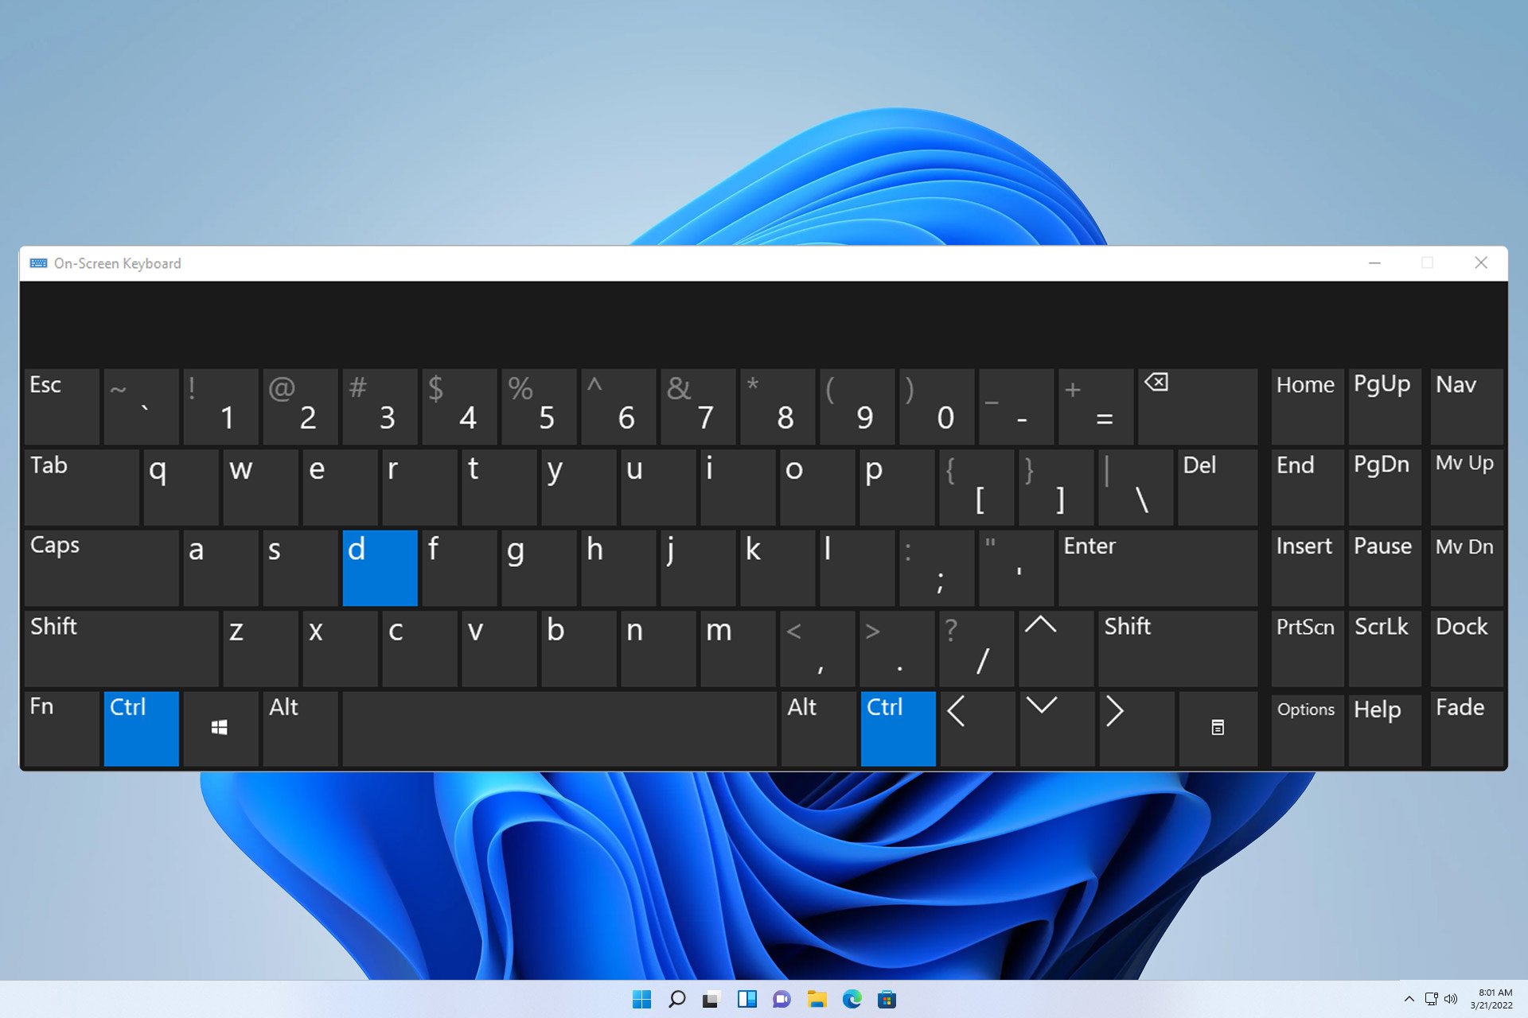Click the Help key
The image size is (1528, 1018).
tap(1383, 728)
